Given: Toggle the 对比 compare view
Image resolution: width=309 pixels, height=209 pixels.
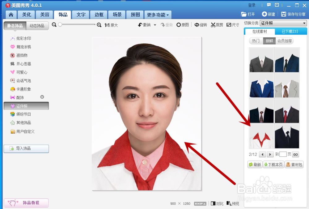Looking at the screenshot, I should pos(217,203).
